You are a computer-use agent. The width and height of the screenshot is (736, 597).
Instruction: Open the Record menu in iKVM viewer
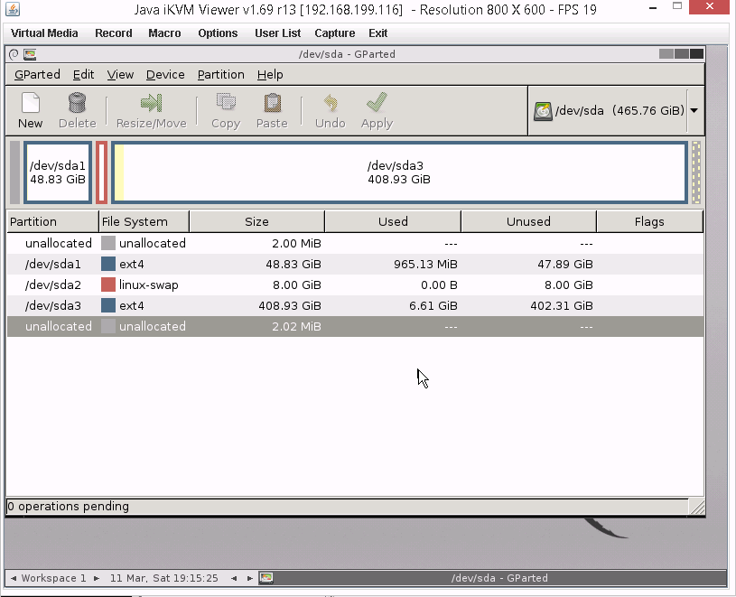113,33
